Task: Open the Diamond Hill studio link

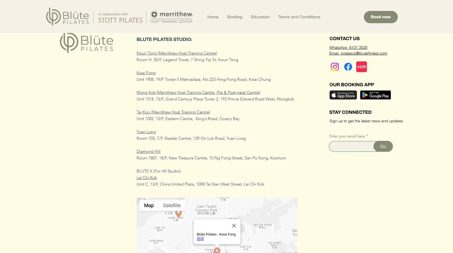Action: pos(148,152)
